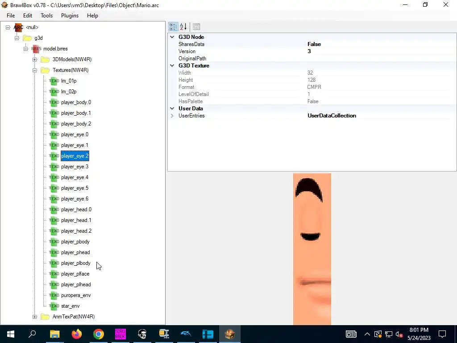This screenshot has width=457, height=343.
Task: Collapse the G3D Texture property category
Action: (172, 66)
